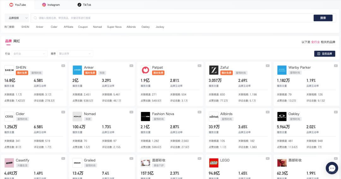This screenshot has width=341, height=179.
Task: Click the video icon on Fashion Nova card
Action: pos(200,112)
